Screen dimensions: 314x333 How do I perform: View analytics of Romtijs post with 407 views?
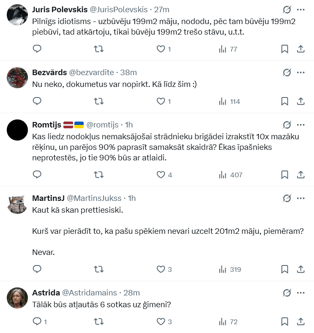(230, 175)
